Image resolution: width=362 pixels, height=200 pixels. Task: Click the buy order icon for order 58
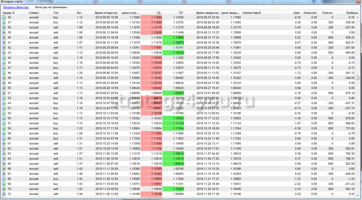[4, 128]
